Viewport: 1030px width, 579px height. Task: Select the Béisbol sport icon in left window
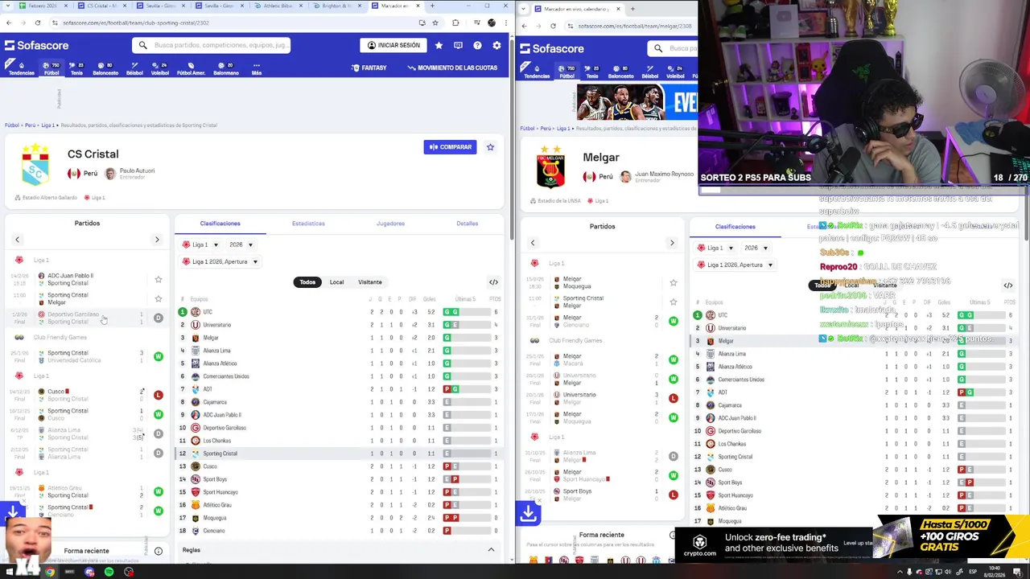point(134,68)
